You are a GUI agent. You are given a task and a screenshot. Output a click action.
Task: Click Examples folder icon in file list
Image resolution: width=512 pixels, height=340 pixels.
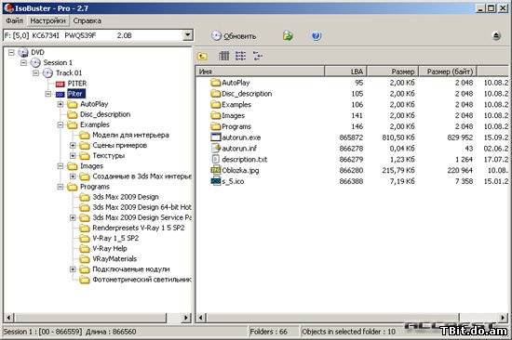tap(216, 105)
